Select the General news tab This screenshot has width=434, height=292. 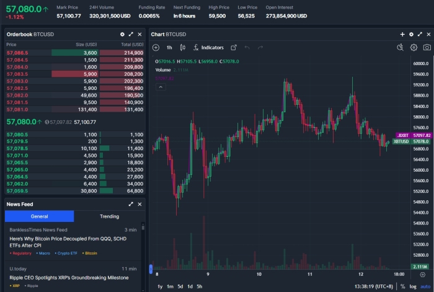coord(39,216)
